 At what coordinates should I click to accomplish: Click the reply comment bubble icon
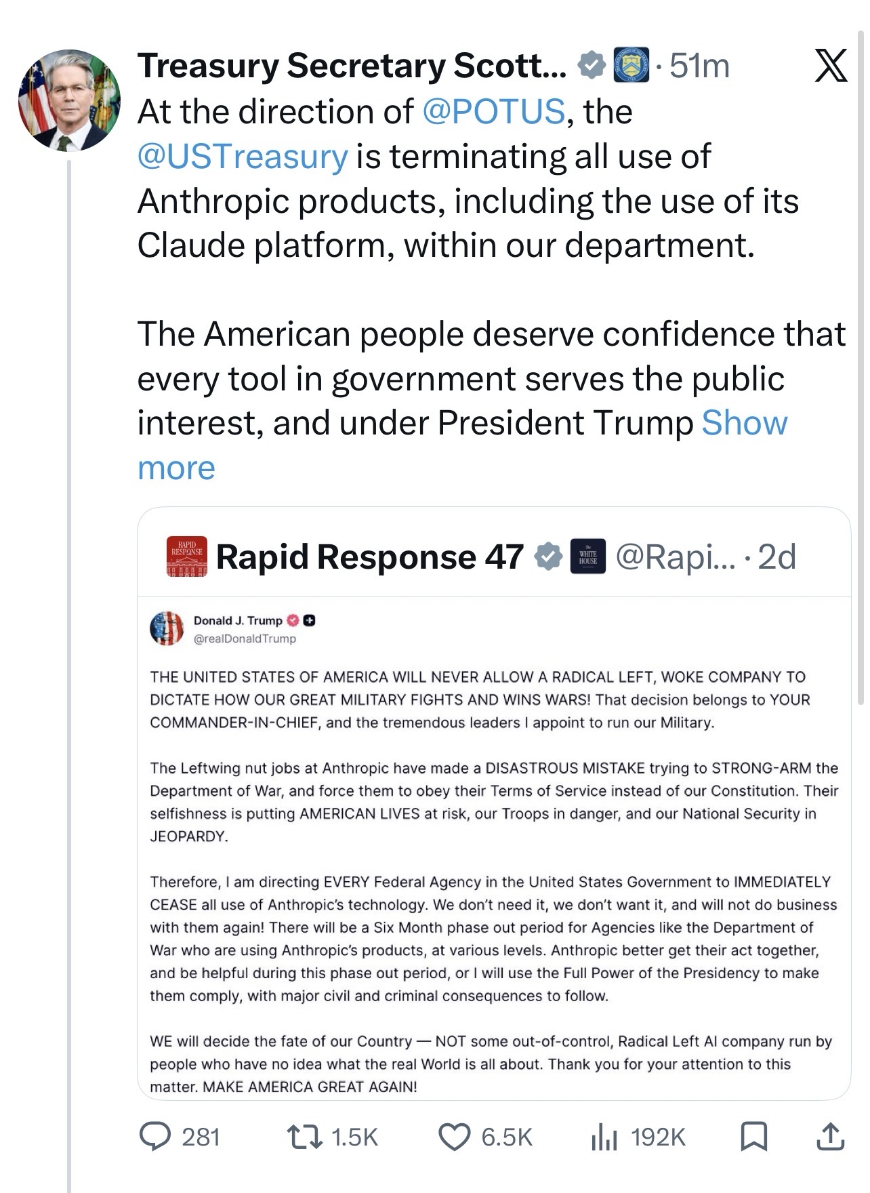pyautogui.click(x=154, y=1136)
